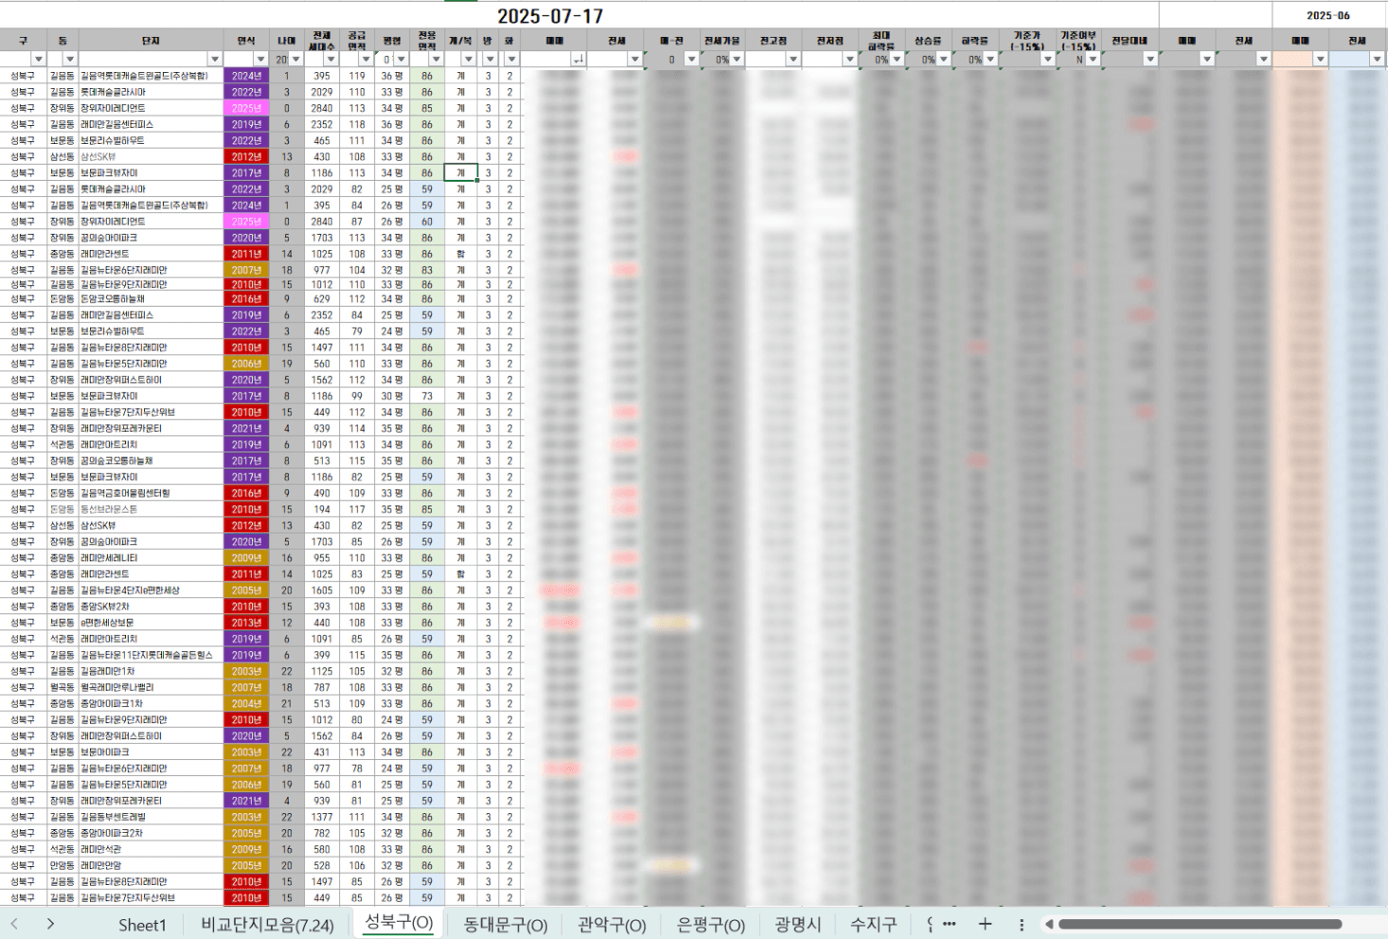The height and width of the screenshot is (939, 1388).
Task: Switch to the 은평구(O) sheet tab
Action: [711, 925]
